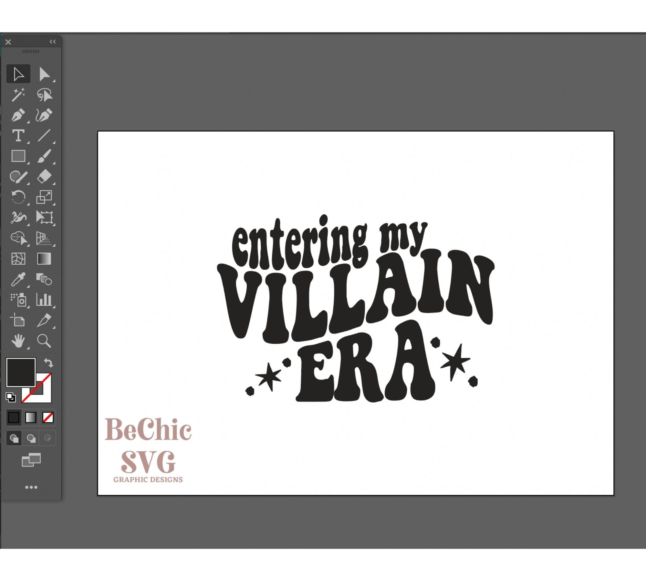Collapse the toolbar with the double-arrow chevron
Image resolution: width=646 pixels, height=581 pixels.
click(x=53, y=41)
